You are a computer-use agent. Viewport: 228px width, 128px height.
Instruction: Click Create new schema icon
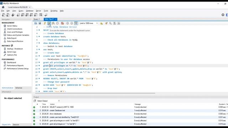pos(18,15)
